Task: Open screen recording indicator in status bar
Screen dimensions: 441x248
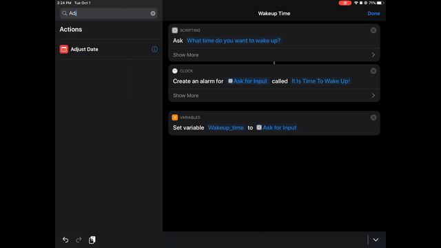Action: click(x=345, y=3)
